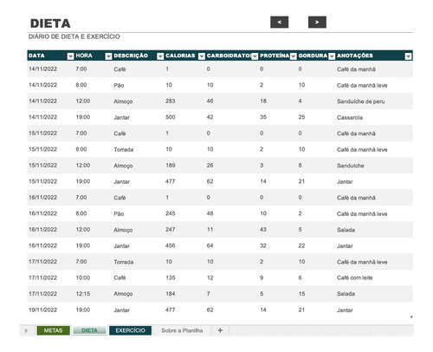Select carbohydrate cell with value 64
This screenshot has width=433, height=352.
point(210,245)
